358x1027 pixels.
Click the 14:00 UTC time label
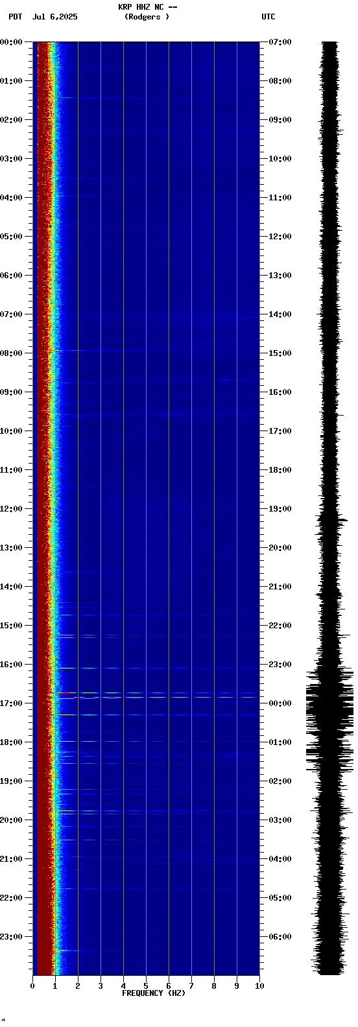(280, 314)
